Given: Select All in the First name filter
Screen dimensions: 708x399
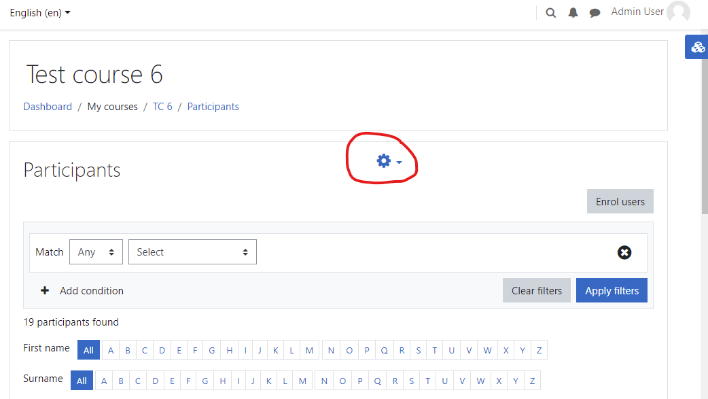Looking at the screenshot, I should pos(88,350).
